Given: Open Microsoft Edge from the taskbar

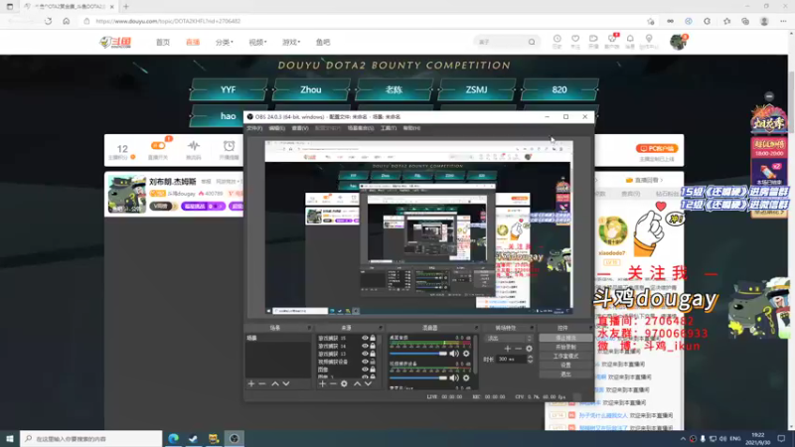Looking at the screenshot, I should (173, 438).
